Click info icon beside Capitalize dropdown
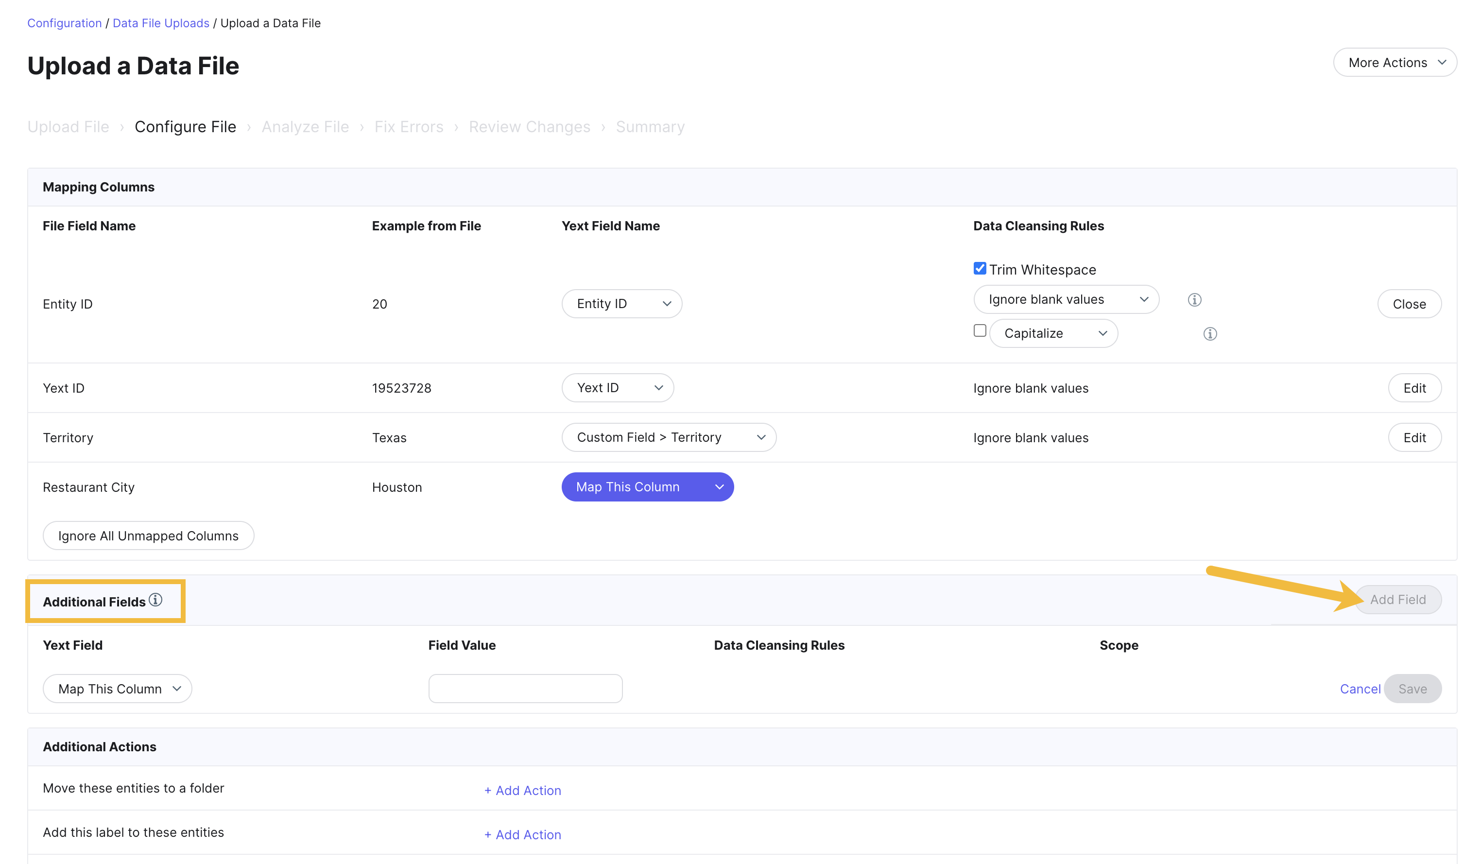 pyautogui.click(x=1209, y=334)
